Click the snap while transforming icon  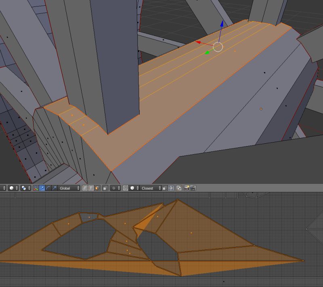coord(164,189)
